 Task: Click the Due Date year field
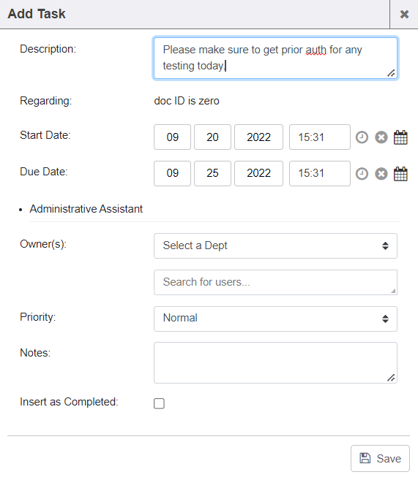[259, 173]
